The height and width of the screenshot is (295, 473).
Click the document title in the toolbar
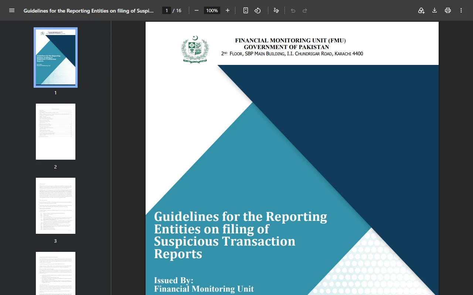(89, 11)
